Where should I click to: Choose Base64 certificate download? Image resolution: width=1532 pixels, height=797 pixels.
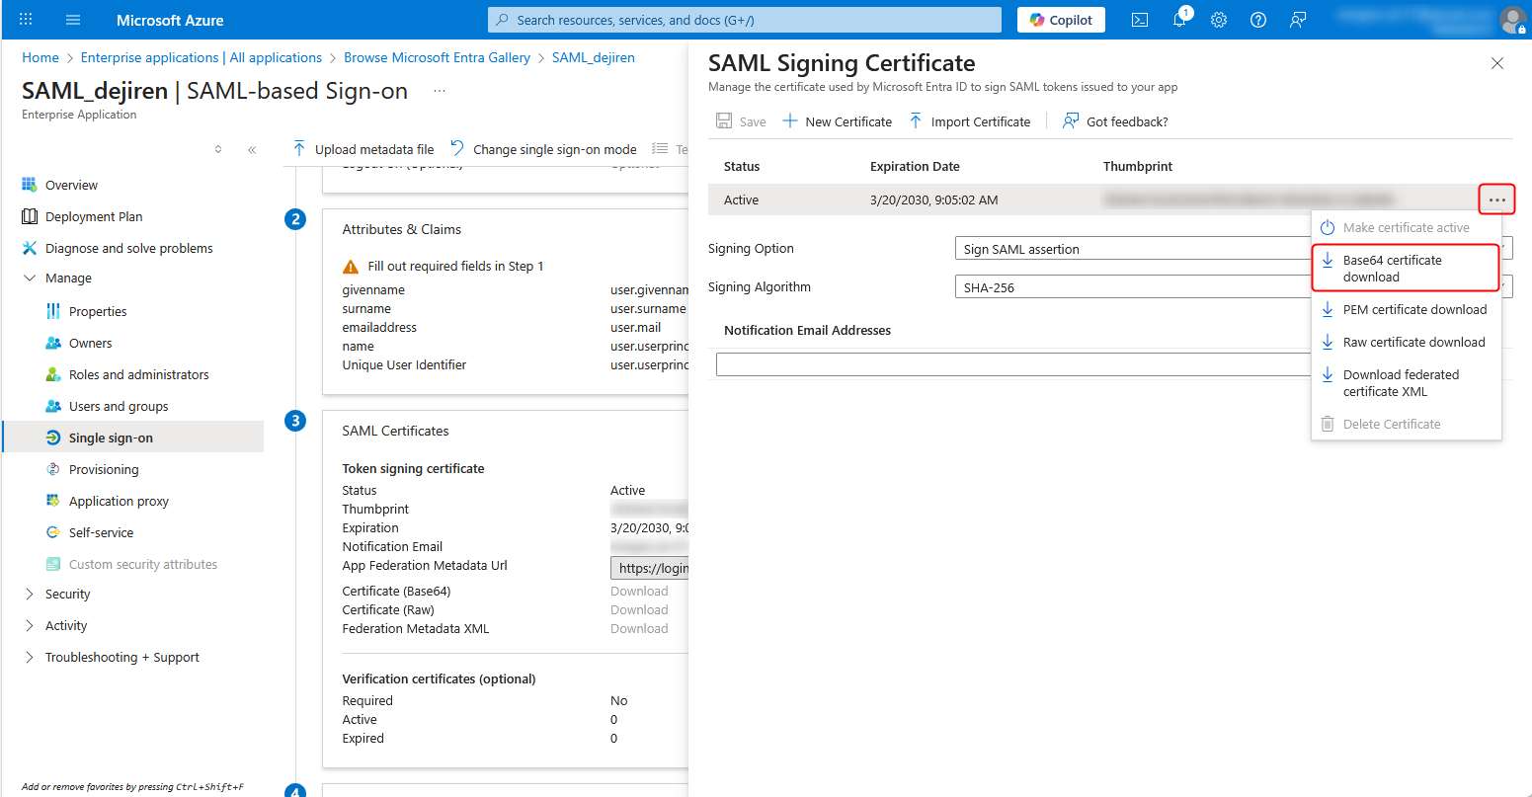point(1406,269)
